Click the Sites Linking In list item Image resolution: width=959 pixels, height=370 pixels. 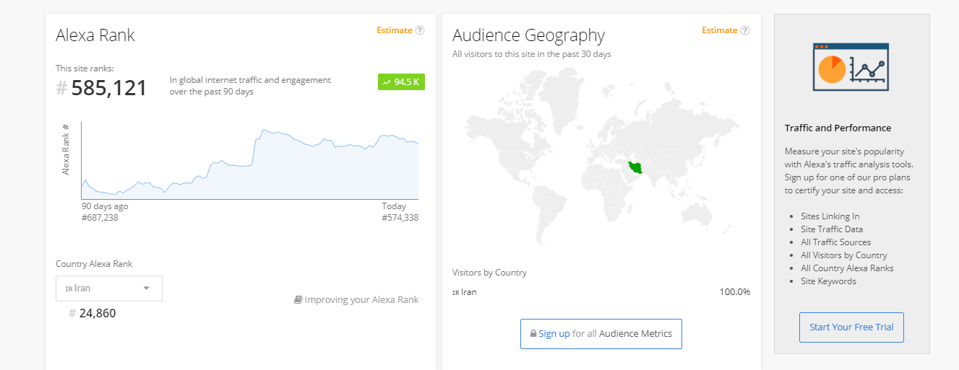830,216
